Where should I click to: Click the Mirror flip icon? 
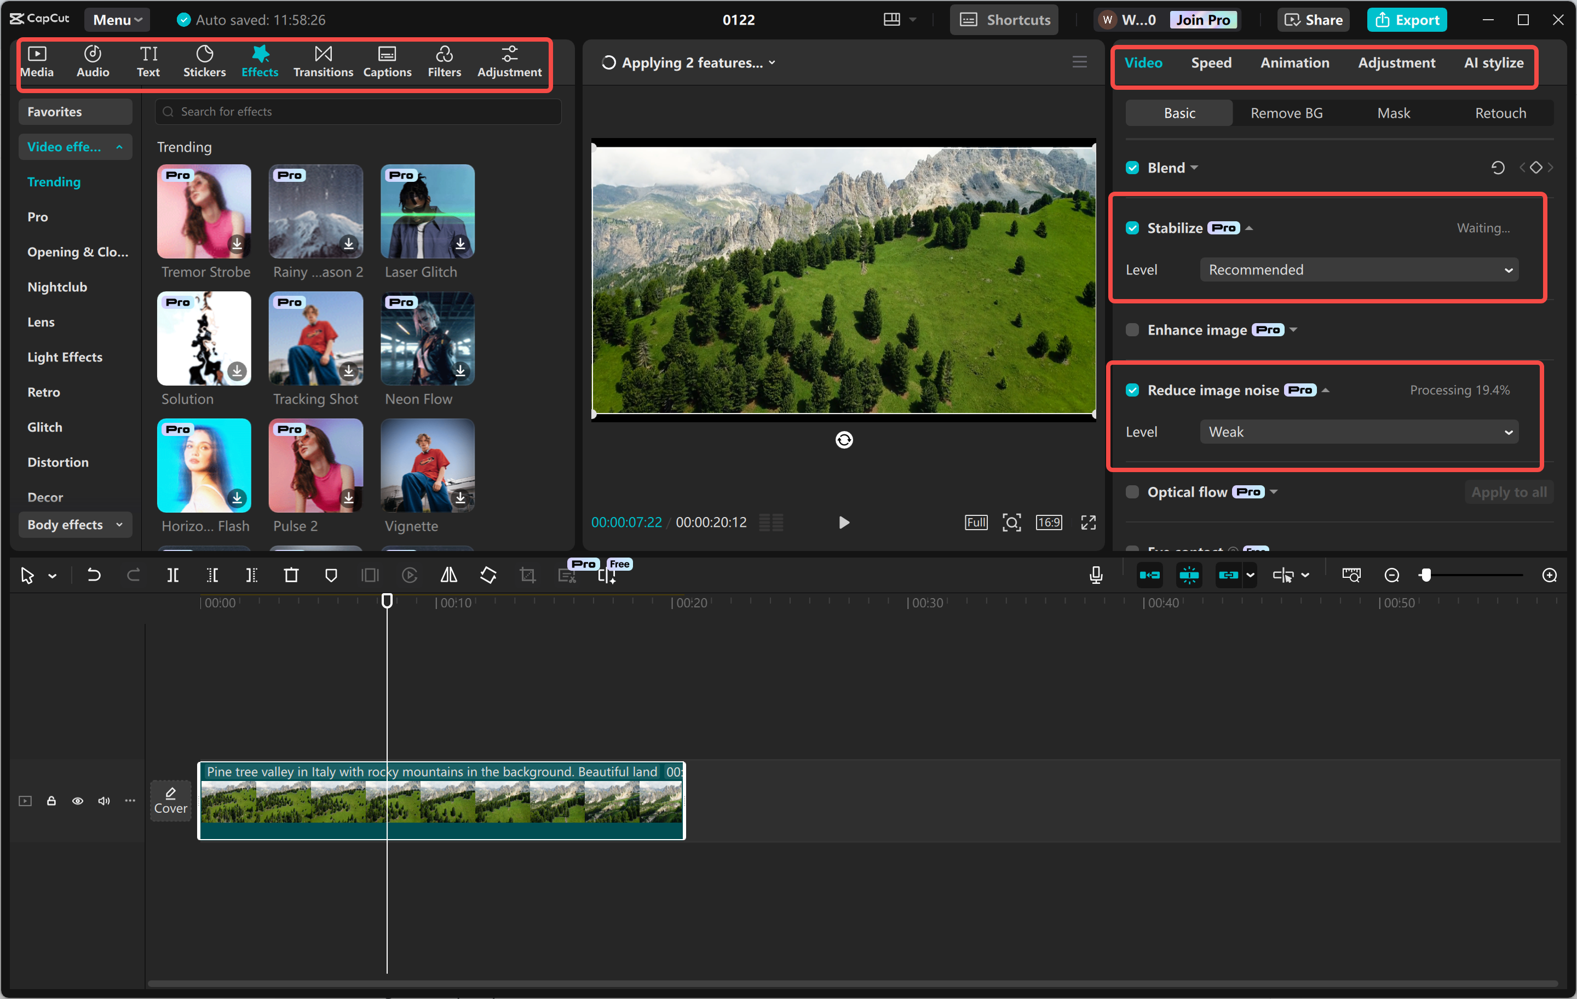[448, 575]
